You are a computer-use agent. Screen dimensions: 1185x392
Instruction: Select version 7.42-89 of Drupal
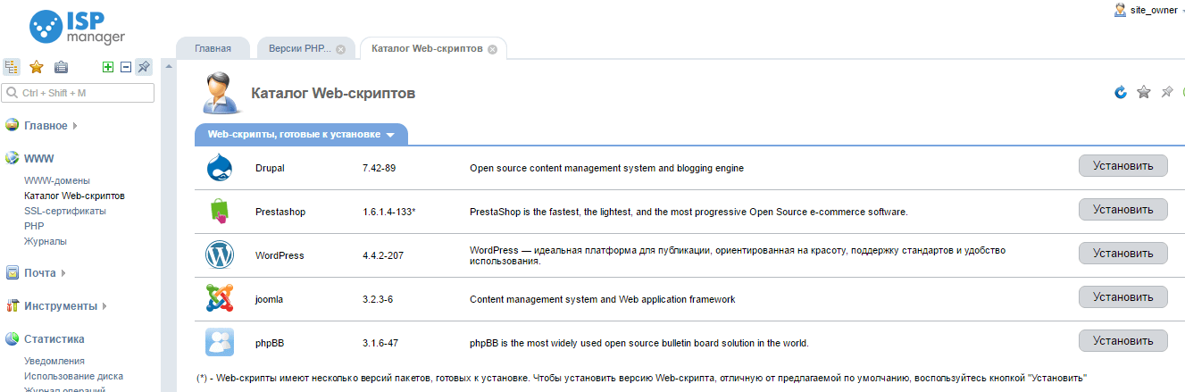[x=379, y=168]
